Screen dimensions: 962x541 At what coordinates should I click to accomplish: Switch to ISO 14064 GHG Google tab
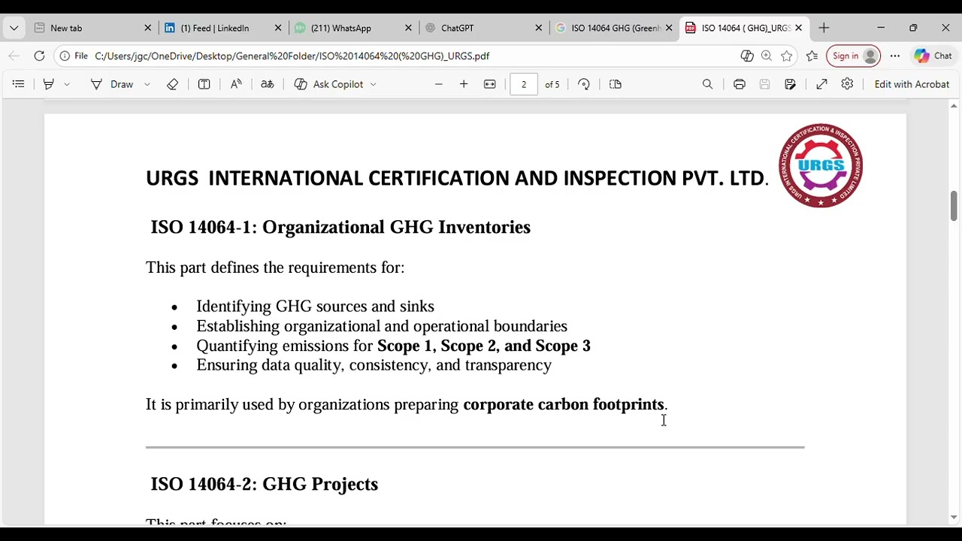tap(613, 28)
